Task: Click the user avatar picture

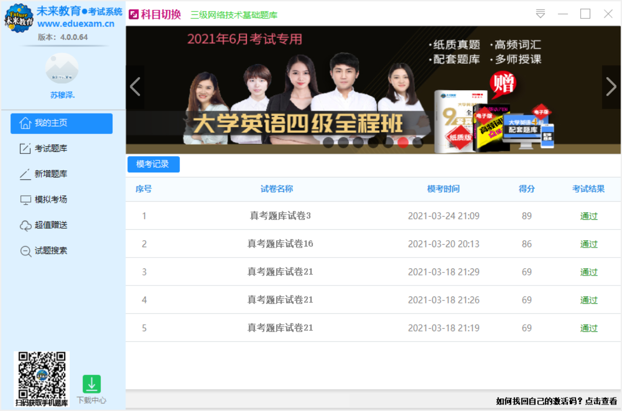Action: click(x=62, y=69)
